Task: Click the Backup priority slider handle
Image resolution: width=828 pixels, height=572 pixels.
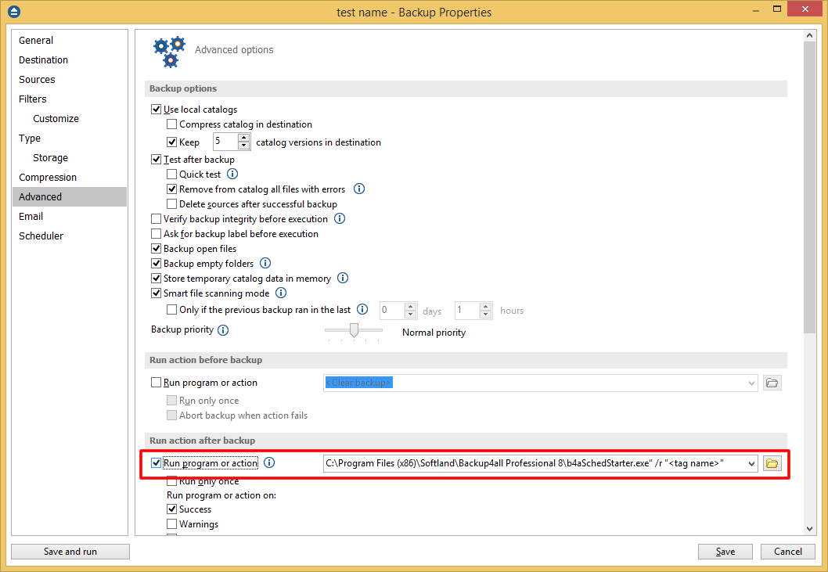Action: pyautogui.click(x=354, y=330)
